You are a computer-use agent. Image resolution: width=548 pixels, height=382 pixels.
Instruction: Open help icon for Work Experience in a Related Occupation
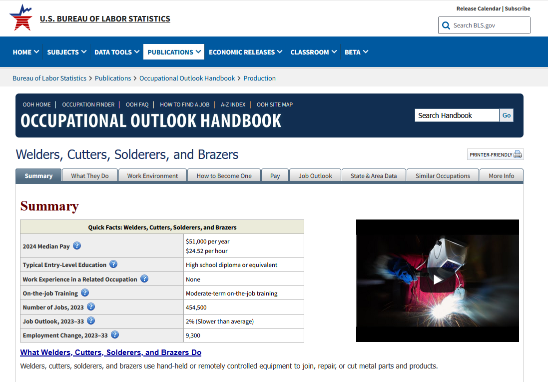[144, 279]
